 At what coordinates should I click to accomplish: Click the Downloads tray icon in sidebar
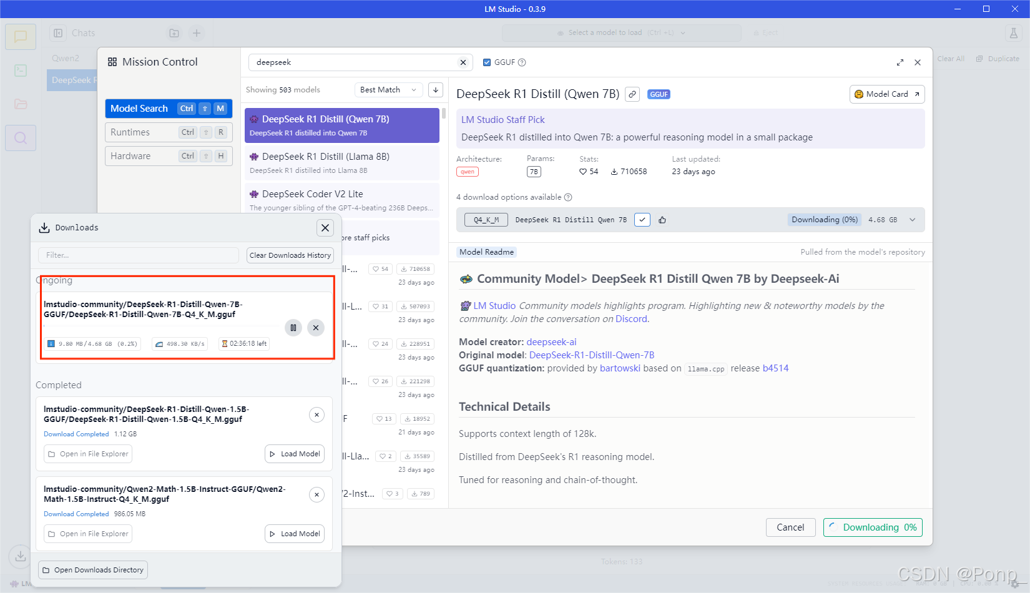point(21,556)
